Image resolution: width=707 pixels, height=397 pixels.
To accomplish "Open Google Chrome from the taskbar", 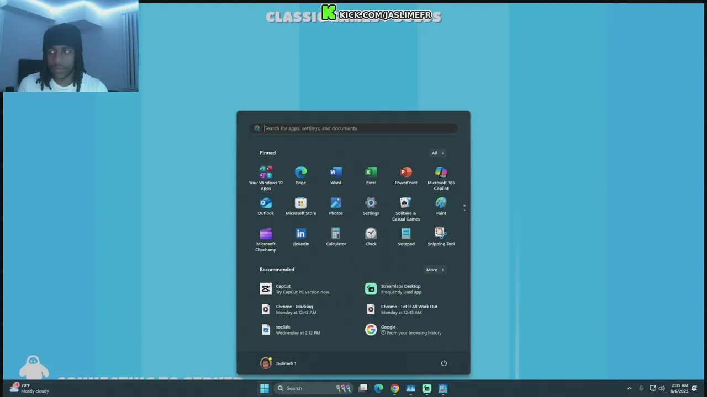I will pos(395,388).
